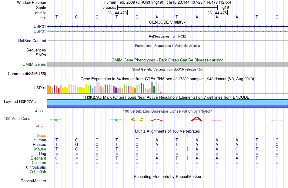Click the light blue H3K27Ac signal band
Screen dimensions: 288x188
167,103
